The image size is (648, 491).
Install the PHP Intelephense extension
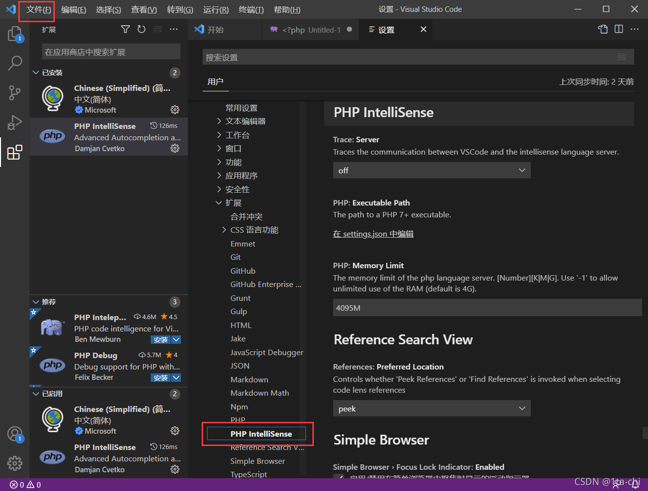point(160,340)
